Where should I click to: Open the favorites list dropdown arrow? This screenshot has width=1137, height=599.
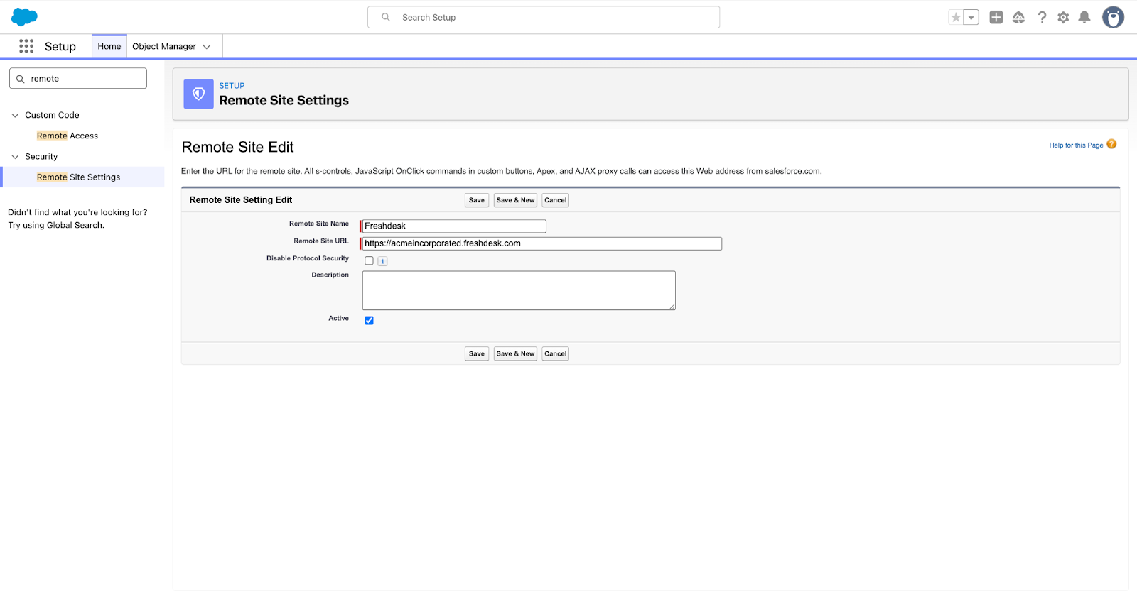971,18
